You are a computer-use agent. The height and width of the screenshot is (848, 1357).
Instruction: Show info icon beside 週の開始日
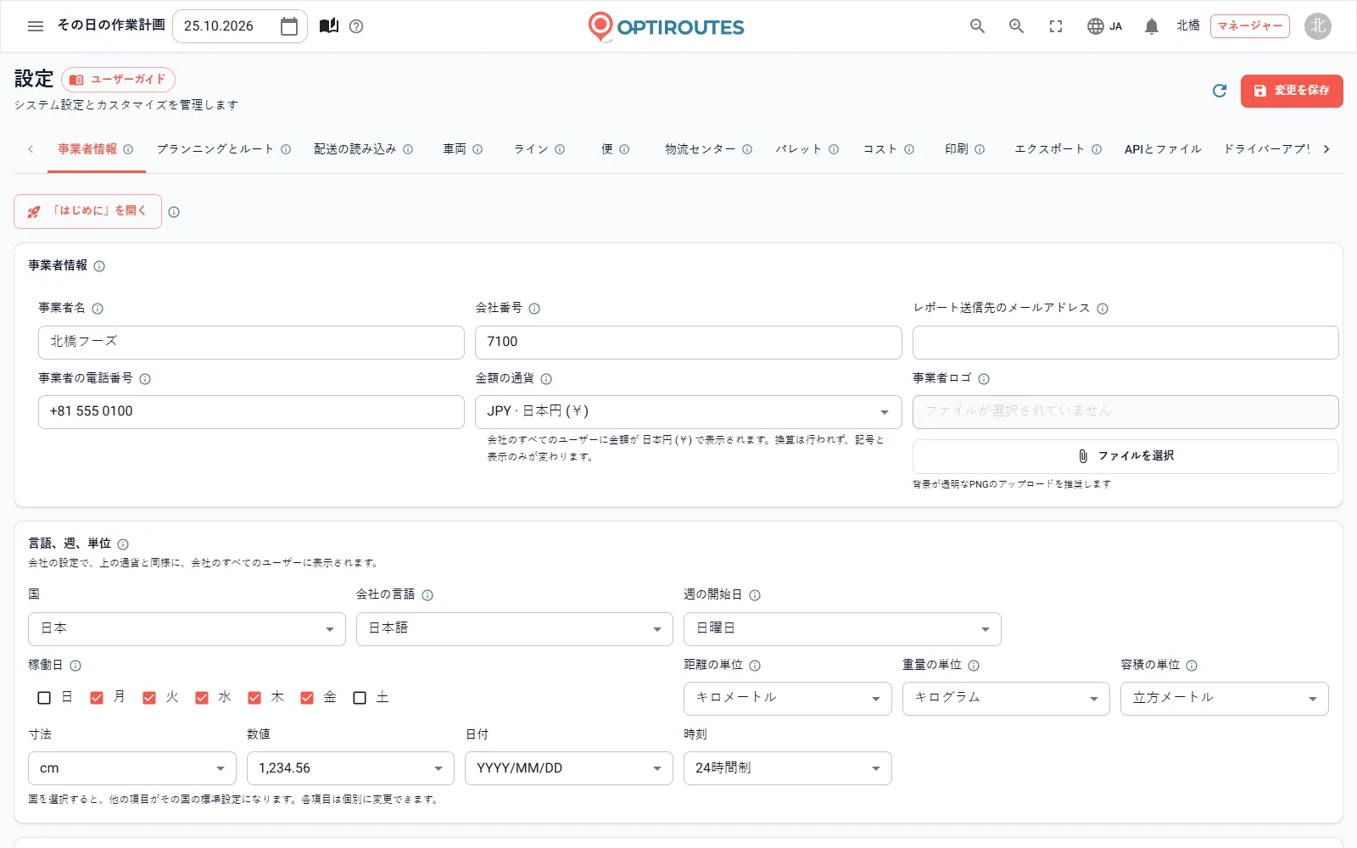[x=755, y=595]
